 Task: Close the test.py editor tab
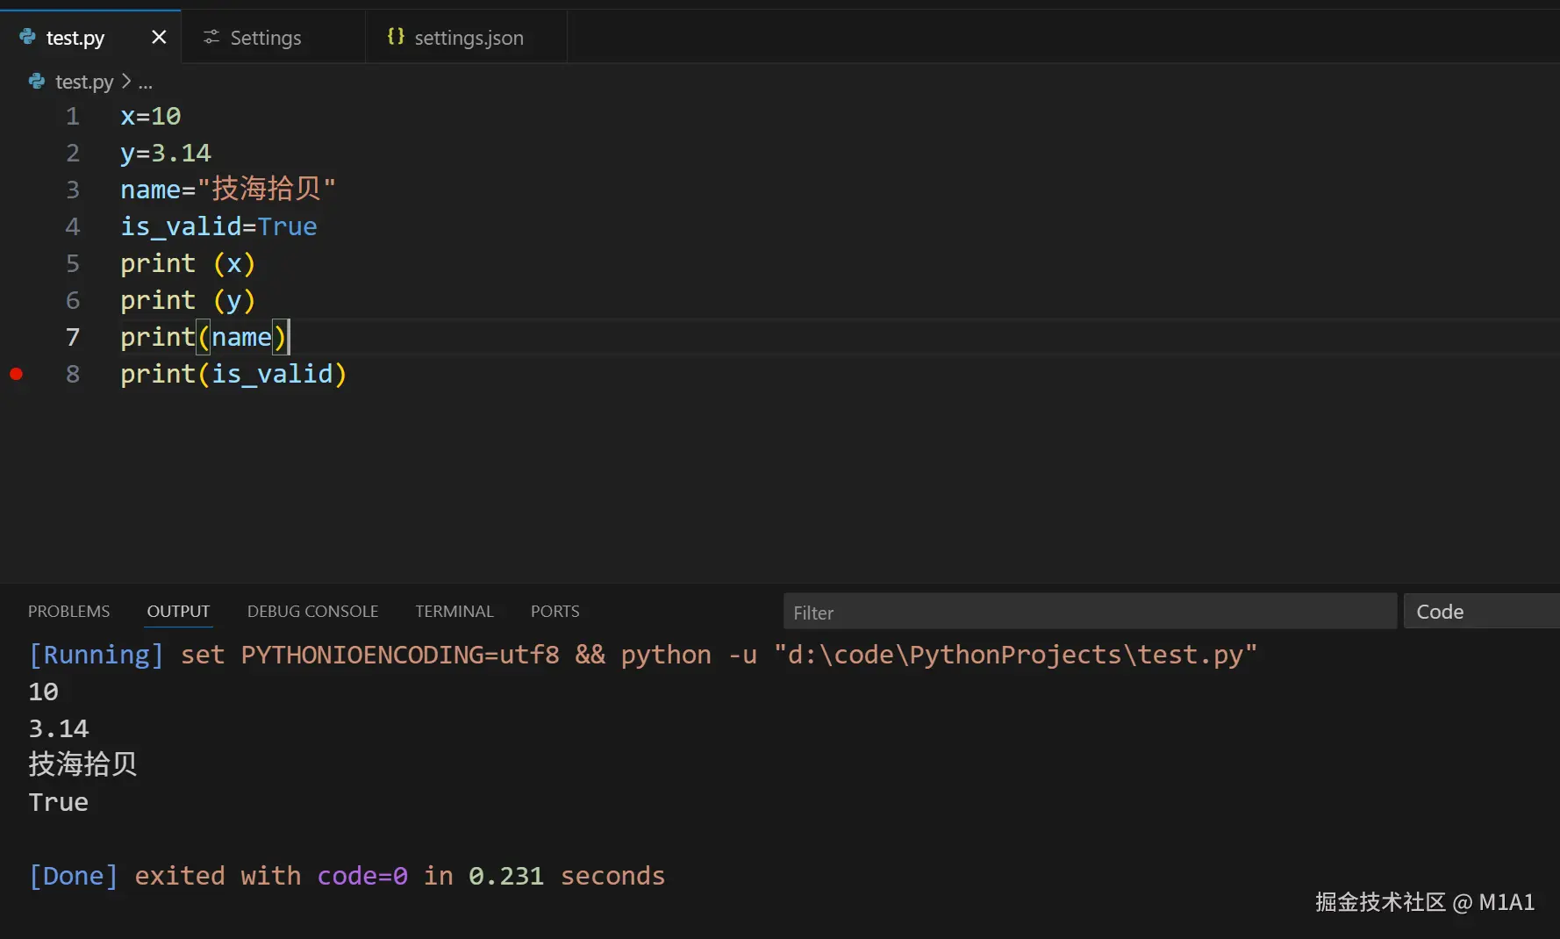(159, 37)
